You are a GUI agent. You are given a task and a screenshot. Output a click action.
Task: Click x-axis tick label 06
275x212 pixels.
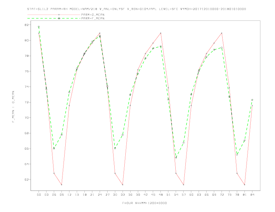click(54, 195)
